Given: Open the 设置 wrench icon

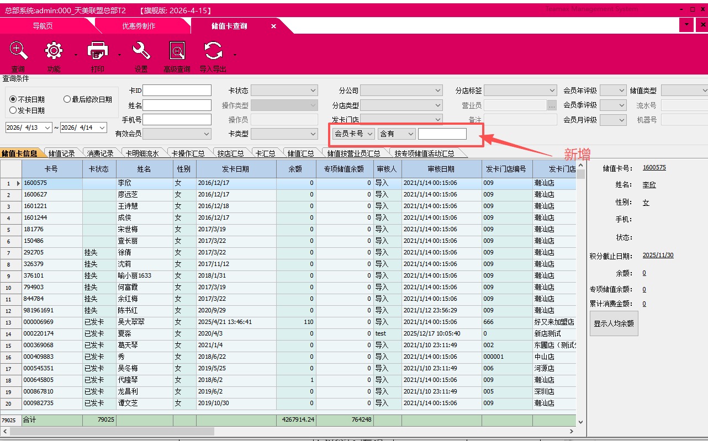Looking at the screenshot, I should [141, 51].
